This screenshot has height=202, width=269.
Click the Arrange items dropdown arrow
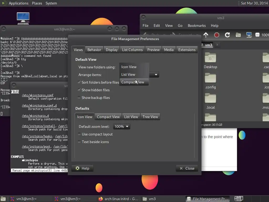click(156, 75)
